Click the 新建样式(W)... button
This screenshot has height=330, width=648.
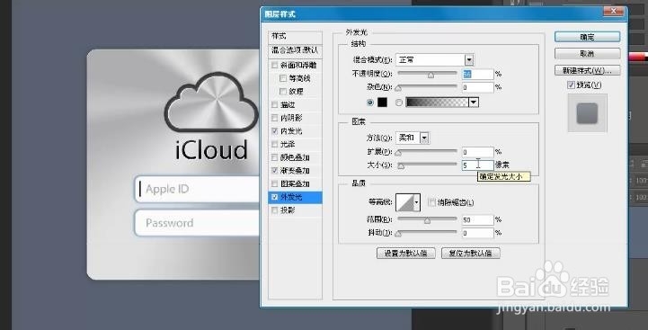(x=587, y=70)
